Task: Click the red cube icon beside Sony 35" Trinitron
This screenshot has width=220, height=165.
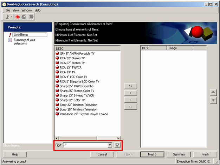Action: (x=57, y=109)
